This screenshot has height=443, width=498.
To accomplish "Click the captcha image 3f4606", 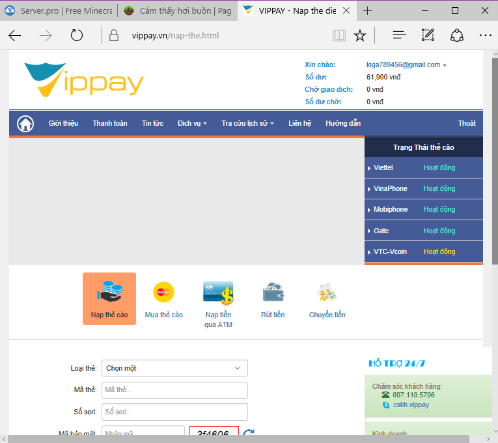I will pos(214,431).
